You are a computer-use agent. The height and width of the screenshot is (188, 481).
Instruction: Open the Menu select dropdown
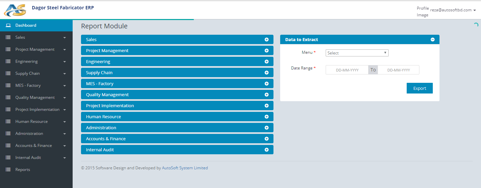tap(357, 53)
